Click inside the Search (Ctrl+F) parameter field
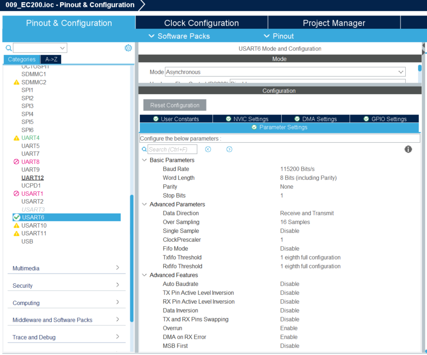The width and height of the screenshot is (427, 355). click(x=173, y=149)
